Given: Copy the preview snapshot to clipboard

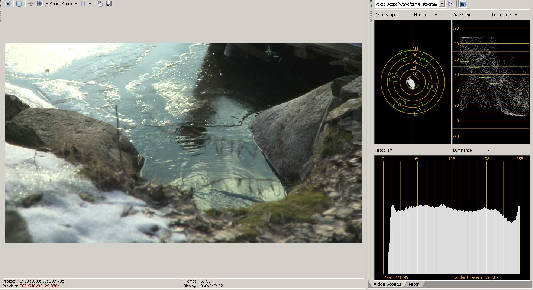Looking at the screenshot, I should pyautogui.click(x=100, y=4).
